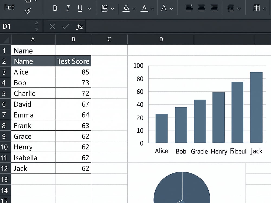This screenshot has height=203, width=271.
Task: Click the Alice bar in the bar chart
Action: coord(162,128)
